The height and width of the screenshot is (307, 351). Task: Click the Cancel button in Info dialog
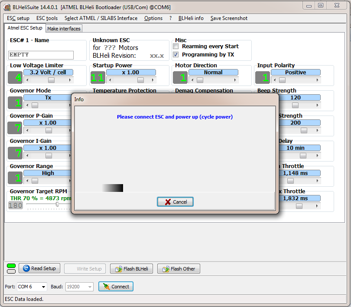175,202
